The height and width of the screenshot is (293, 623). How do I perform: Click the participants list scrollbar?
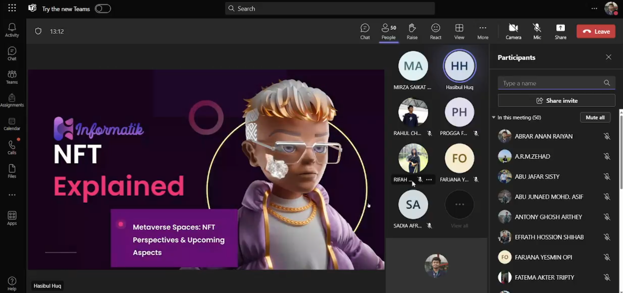coord(621,151)
